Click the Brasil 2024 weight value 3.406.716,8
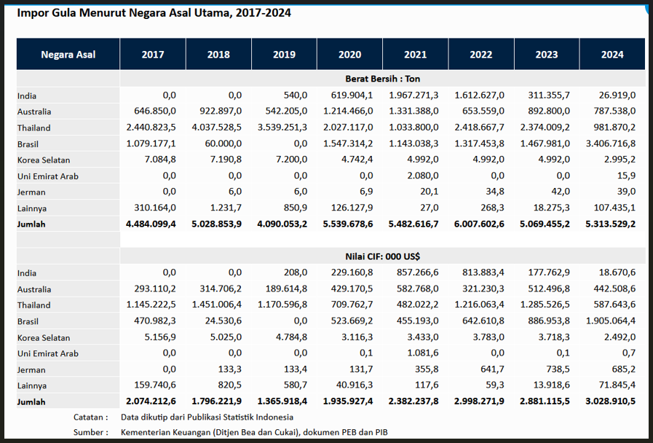653x443 pixels. tap(610, 144)
